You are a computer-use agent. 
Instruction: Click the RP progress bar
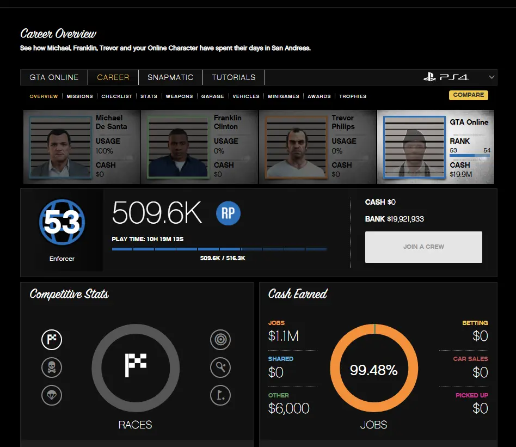[219, 249]
